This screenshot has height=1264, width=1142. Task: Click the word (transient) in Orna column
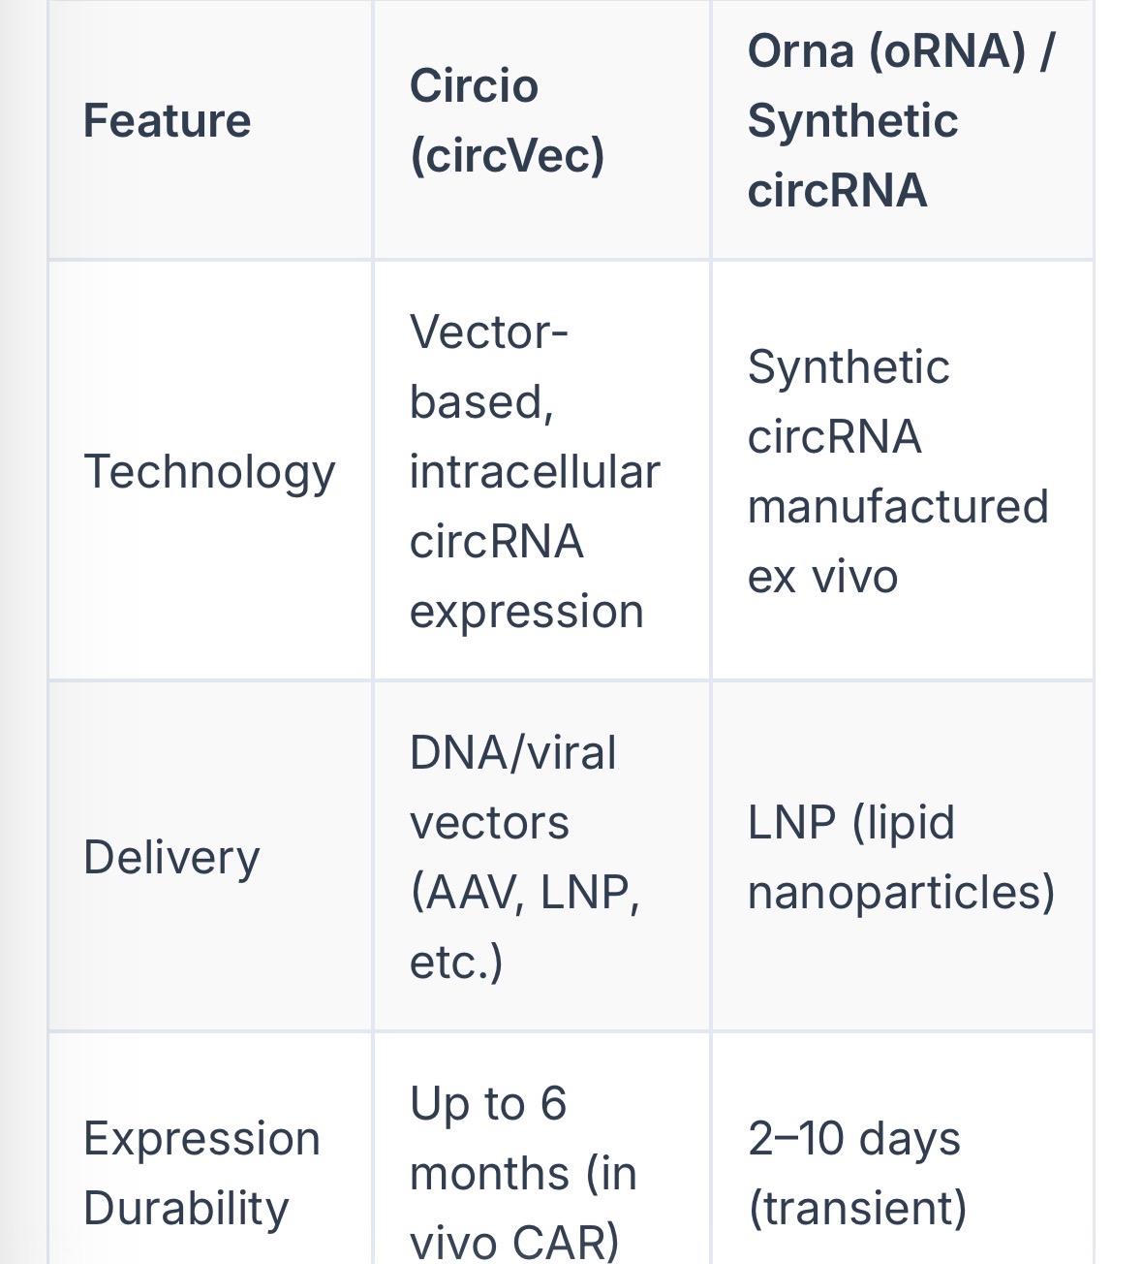[x=857, y=1209]
